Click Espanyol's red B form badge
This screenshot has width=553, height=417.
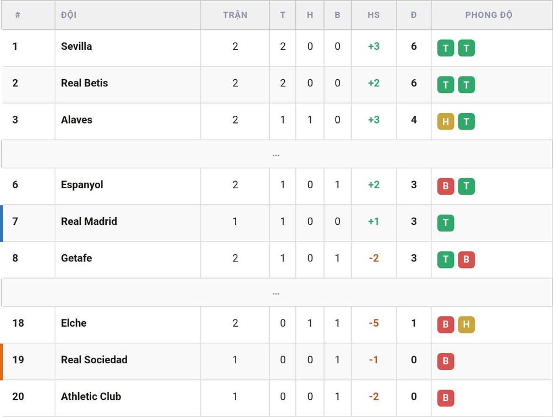(x=445, y=187)
